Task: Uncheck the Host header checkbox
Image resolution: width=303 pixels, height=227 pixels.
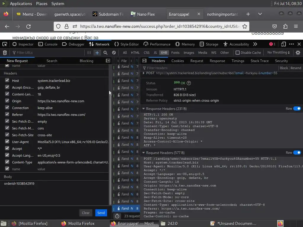Action: [7, 80]
